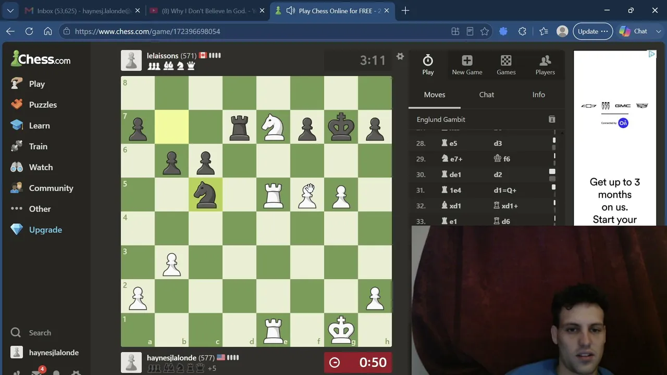Image resolution: width=667 pixels, height=375 pixels.
Task: Jump to move 33 white rook e1
Action: click(449, 221)
